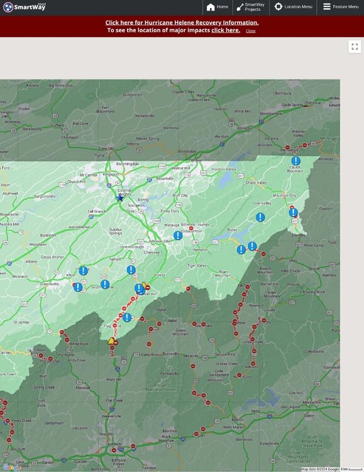Close the hurricane alert banner

click(250, 31)
